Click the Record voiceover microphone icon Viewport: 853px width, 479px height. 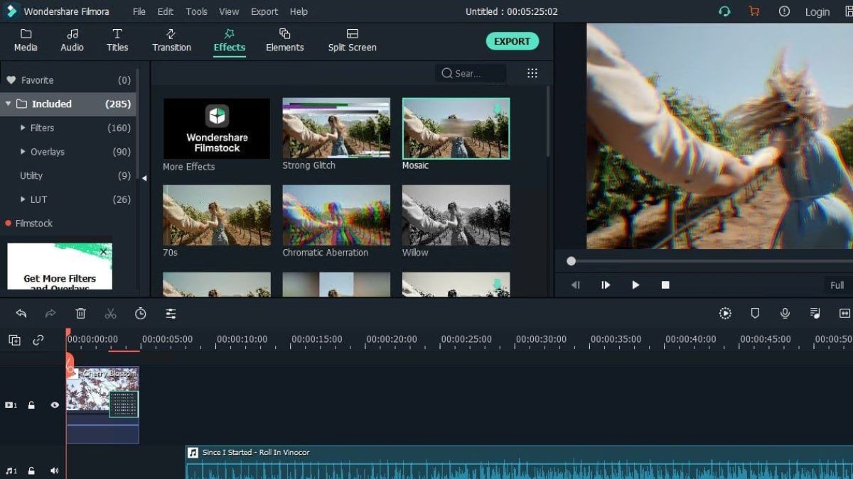(785, 314)
